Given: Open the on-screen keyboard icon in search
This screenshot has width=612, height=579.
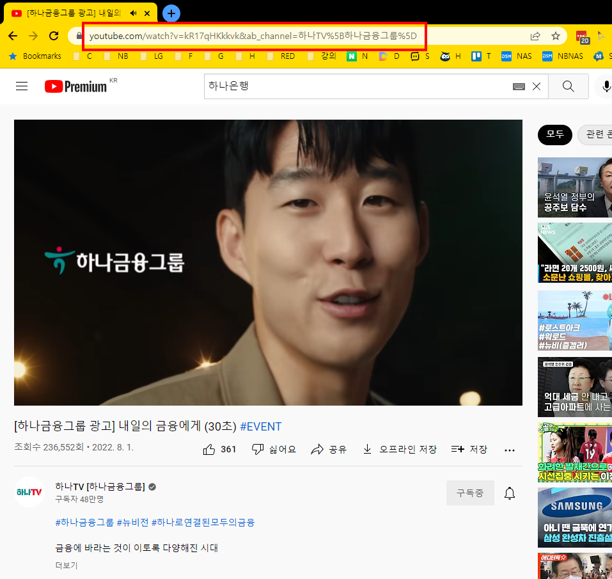Looking at the screenshot, I should pyautogui.click(x=519, y=86).
